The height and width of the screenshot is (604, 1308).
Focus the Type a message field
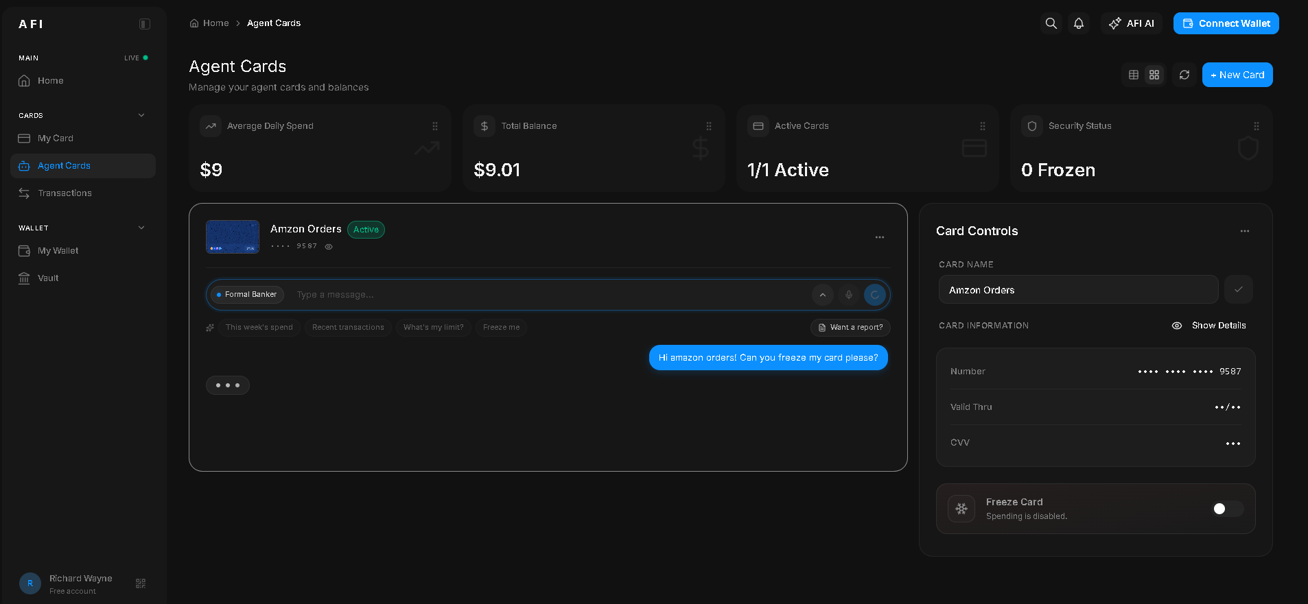point(549,295)
